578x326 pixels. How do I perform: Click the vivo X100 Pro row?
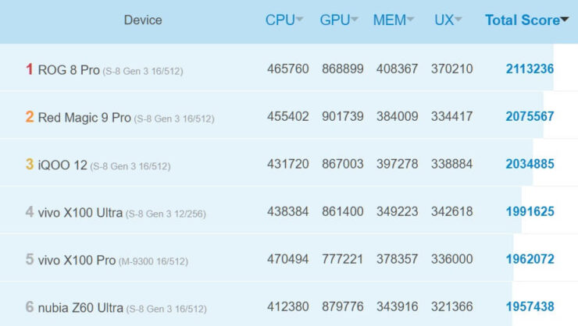[x=77, y=260]
